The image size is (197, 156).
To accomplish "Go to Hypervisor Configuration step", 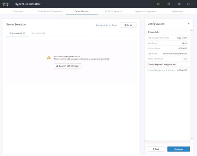I will (146, 11).
